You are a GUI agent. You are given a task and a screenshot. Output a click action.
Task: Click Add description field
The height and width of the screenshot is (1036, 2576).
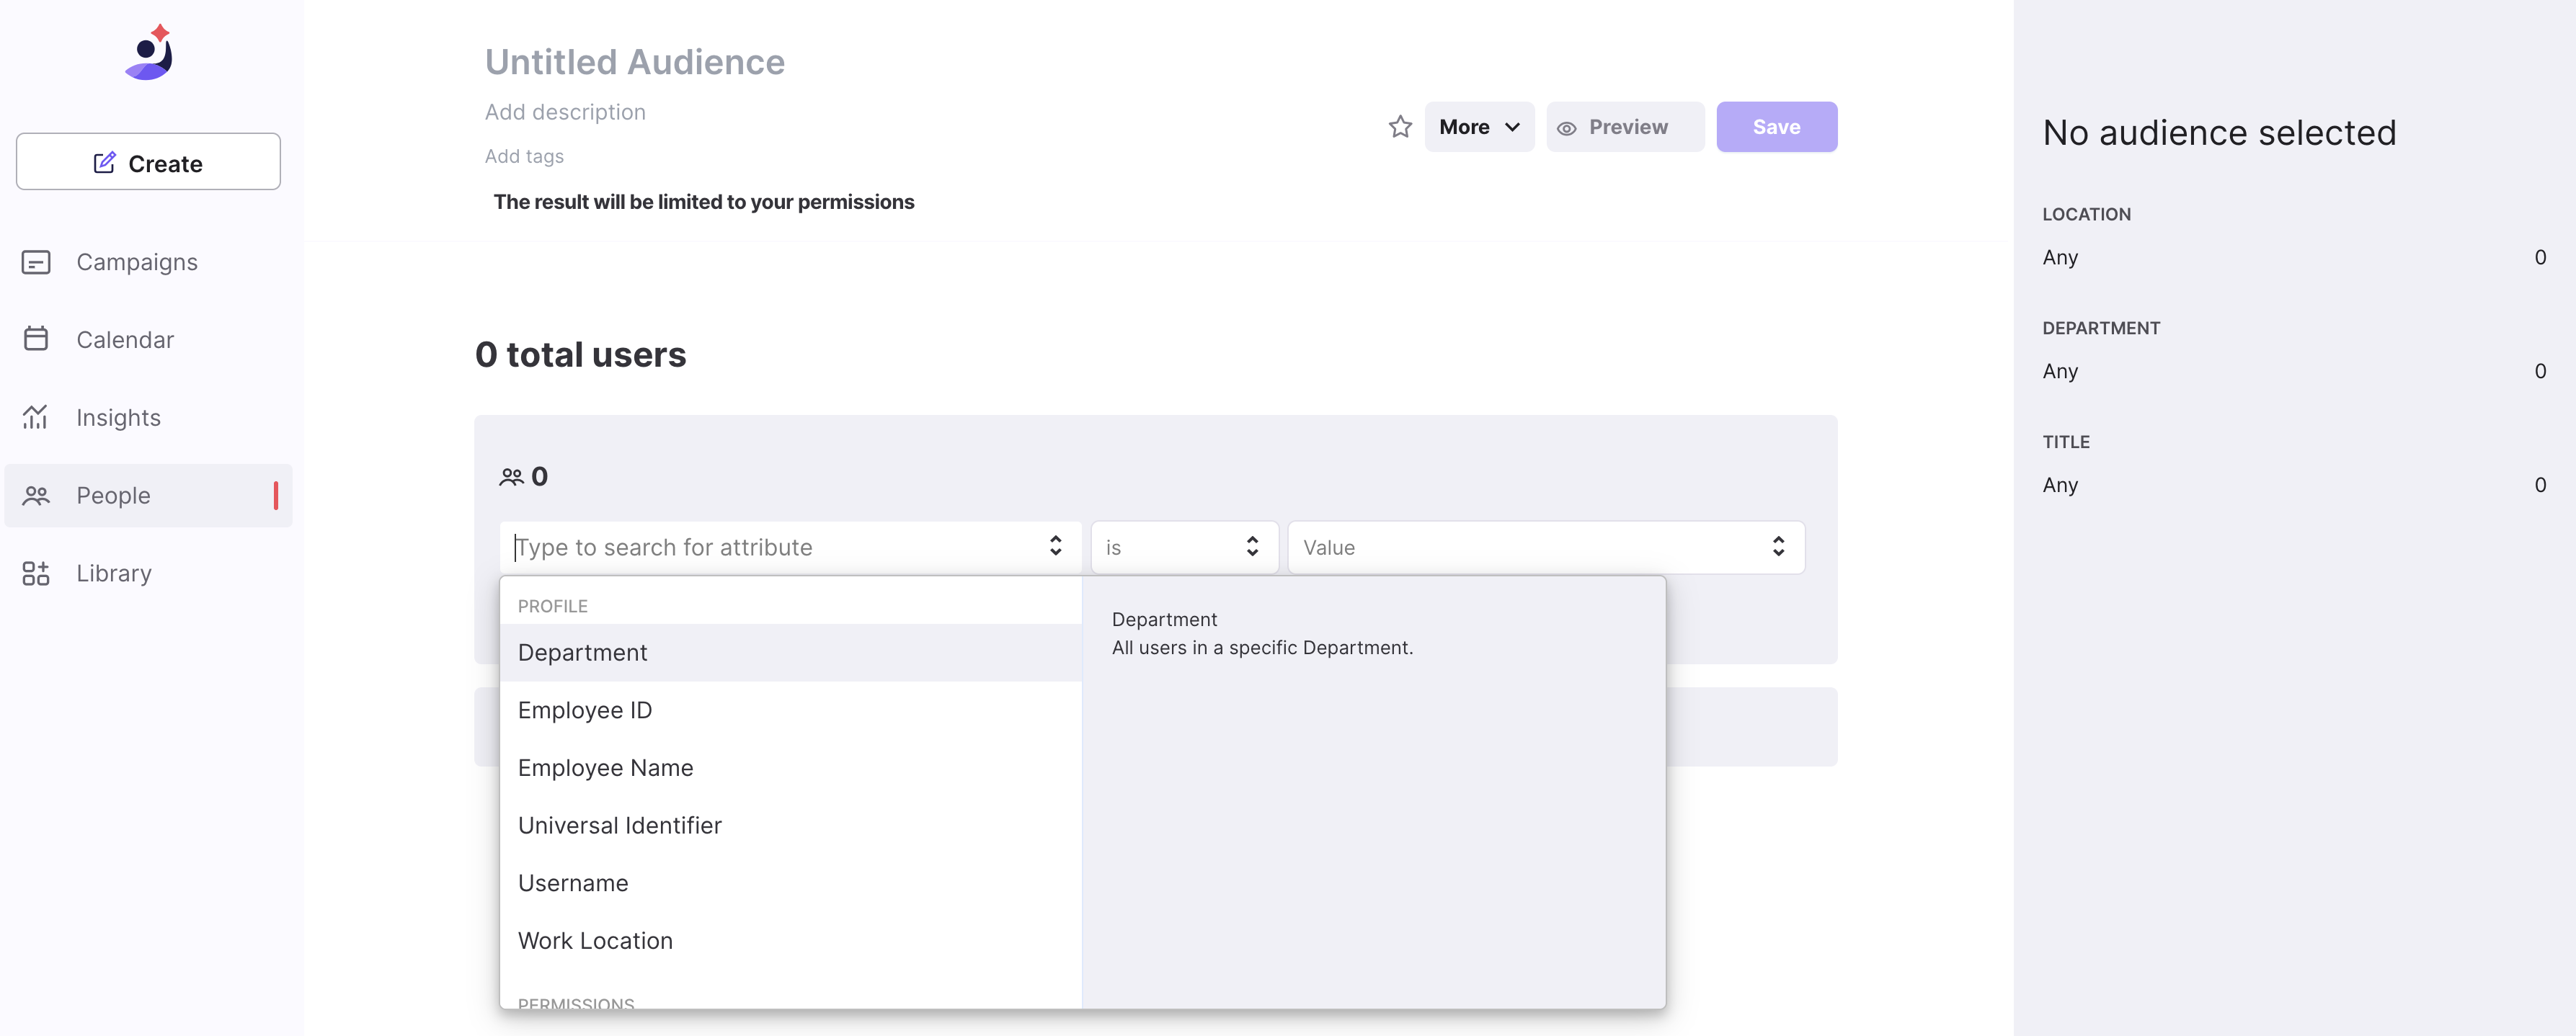click(x=565, y=112)
